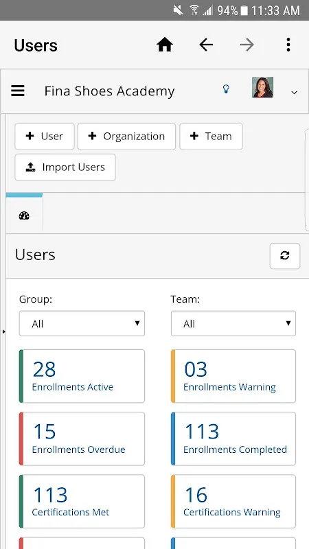Click the Fina Shoes Academy title

(109, 91)
